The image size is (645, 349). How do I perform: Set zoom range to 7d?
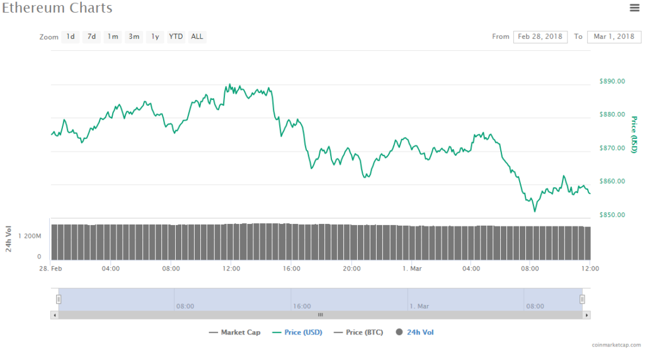click(92, 36)
